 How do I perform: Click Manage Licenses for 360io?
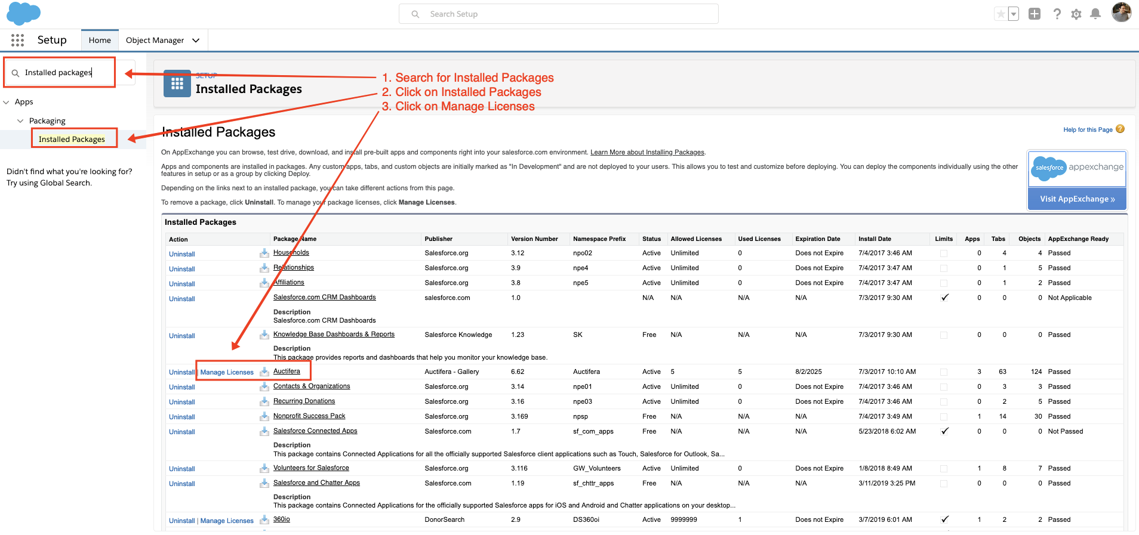pos(227,521)
